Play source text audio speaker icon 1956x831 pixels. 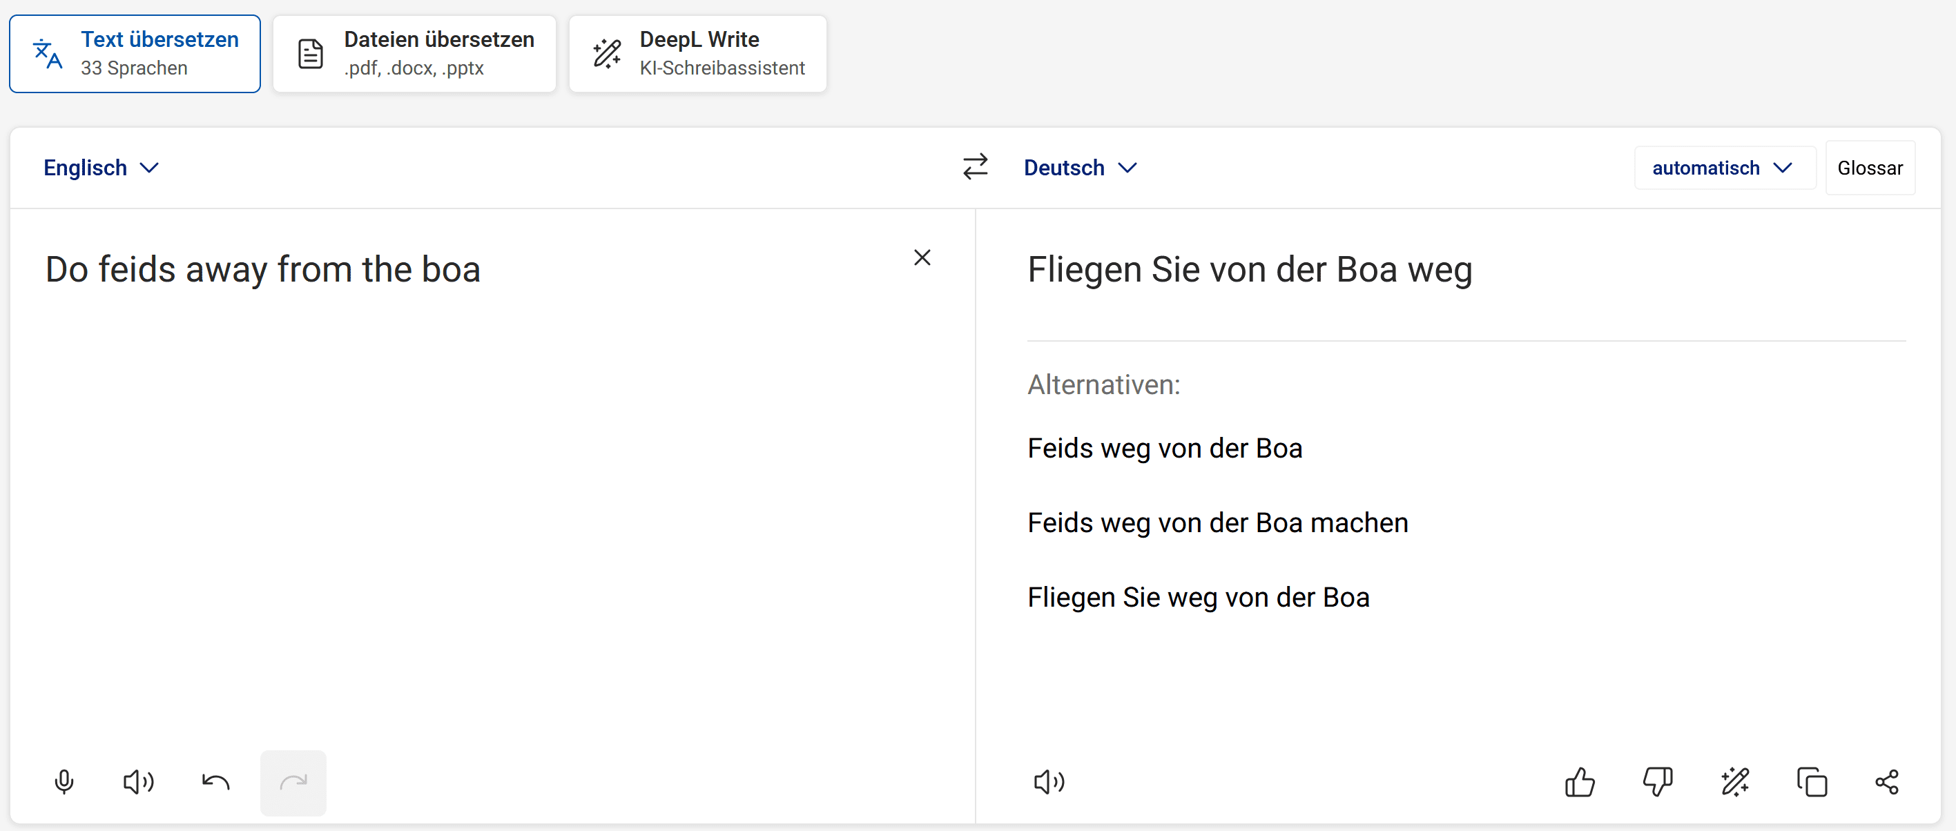[138, 782]
